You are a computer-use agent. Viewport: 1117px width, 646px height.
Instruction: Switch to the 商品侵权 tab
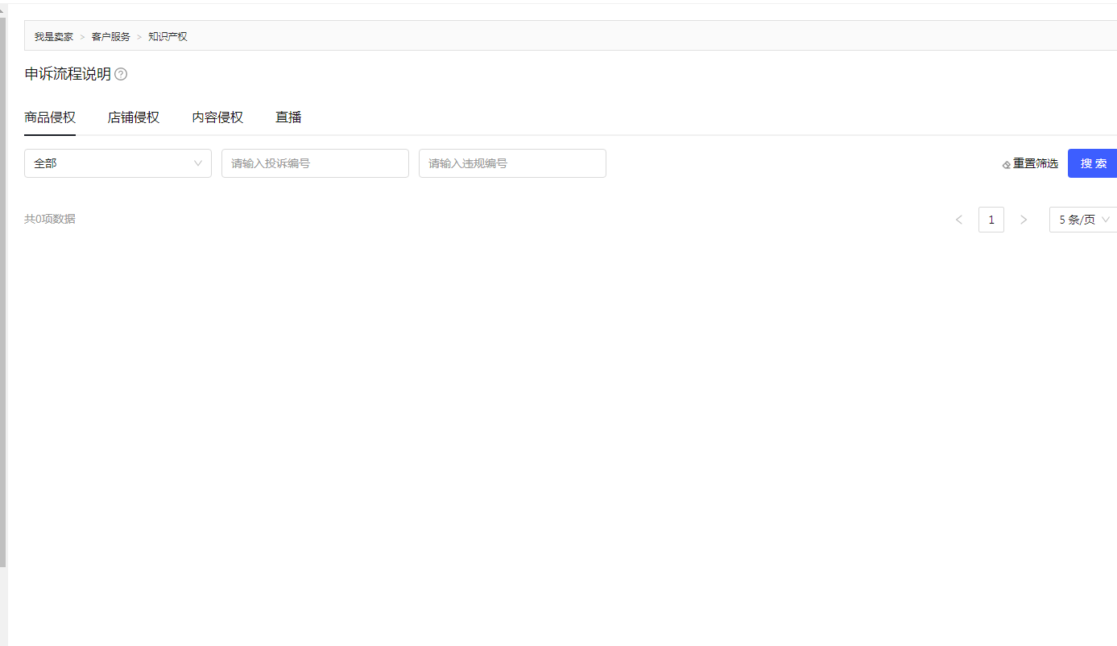coord(50,117)
